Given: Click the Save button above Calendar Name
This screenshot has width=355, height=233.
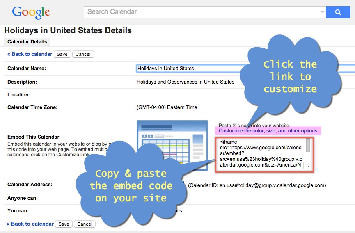Looking at the screenshot, I should 62,54.
